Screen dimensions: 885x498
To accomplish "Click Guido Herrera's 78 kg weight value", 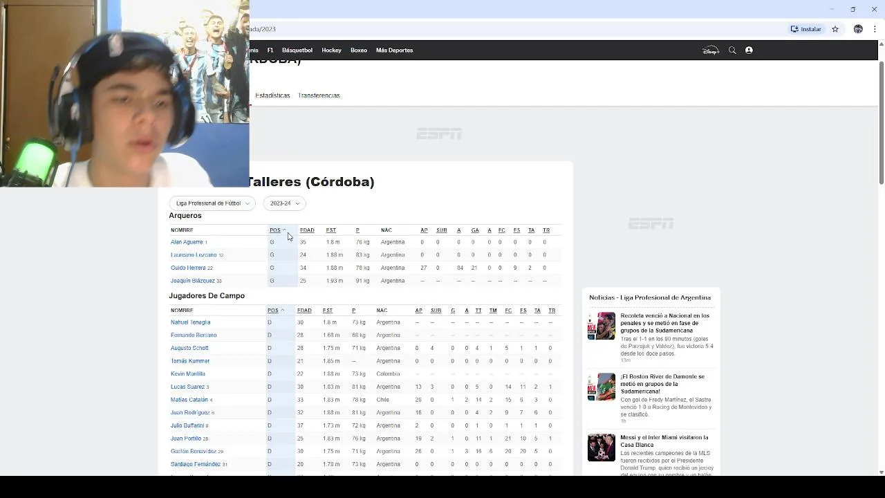I will coord(362,268).
